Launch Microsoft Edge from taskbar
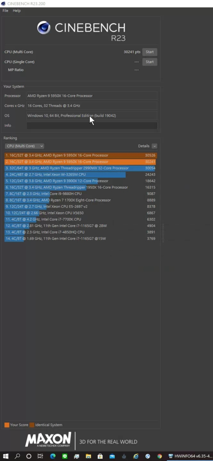 click(x=53, y=456)
